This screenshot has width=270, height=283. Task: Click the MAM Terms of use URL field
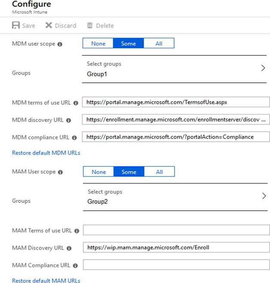[176, 230]
